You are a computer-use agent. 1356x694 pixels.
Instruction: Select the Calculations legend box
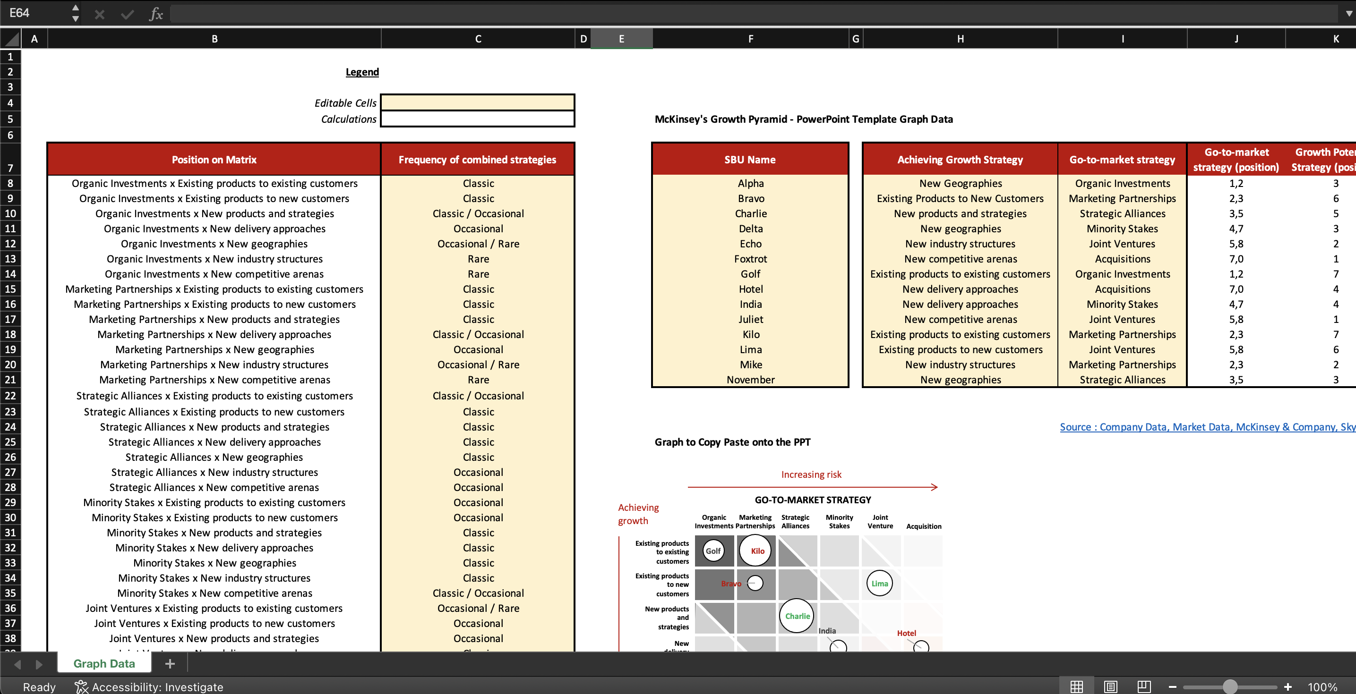(478, 119)
